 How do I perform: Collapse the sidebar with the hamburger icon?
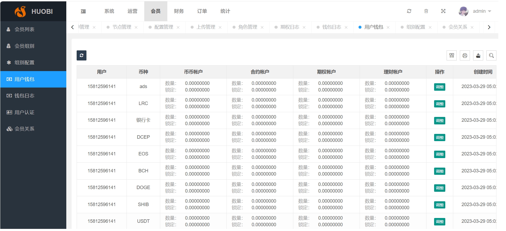[83, 11]
